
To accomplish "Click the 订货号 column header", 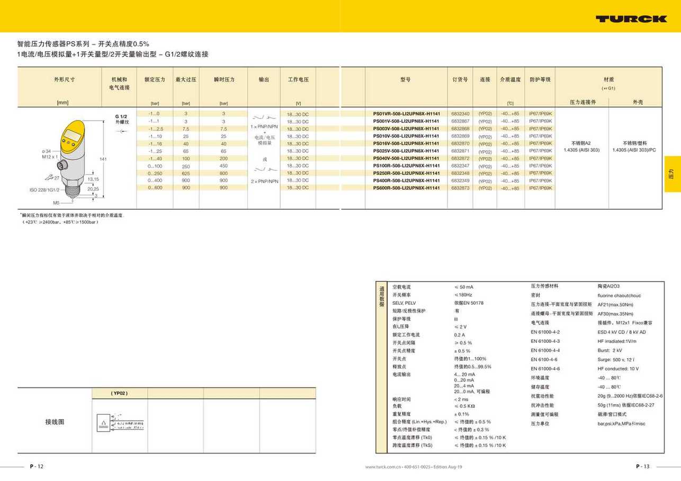I will tap(460, 79).
